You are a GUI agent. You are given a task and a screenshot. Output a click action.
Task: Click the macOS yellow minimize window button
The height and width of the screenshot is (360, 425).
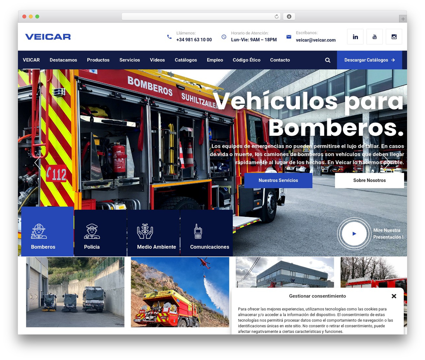tap(31, 17)
